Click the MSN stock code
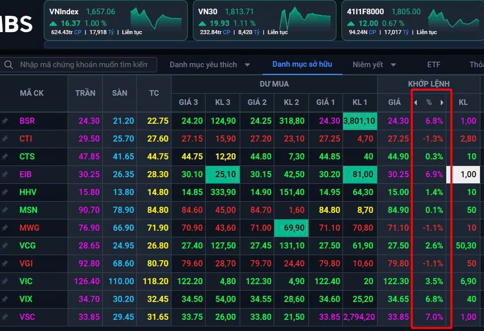The width and height of the screenshot is (484, 331). coord(28,210)
